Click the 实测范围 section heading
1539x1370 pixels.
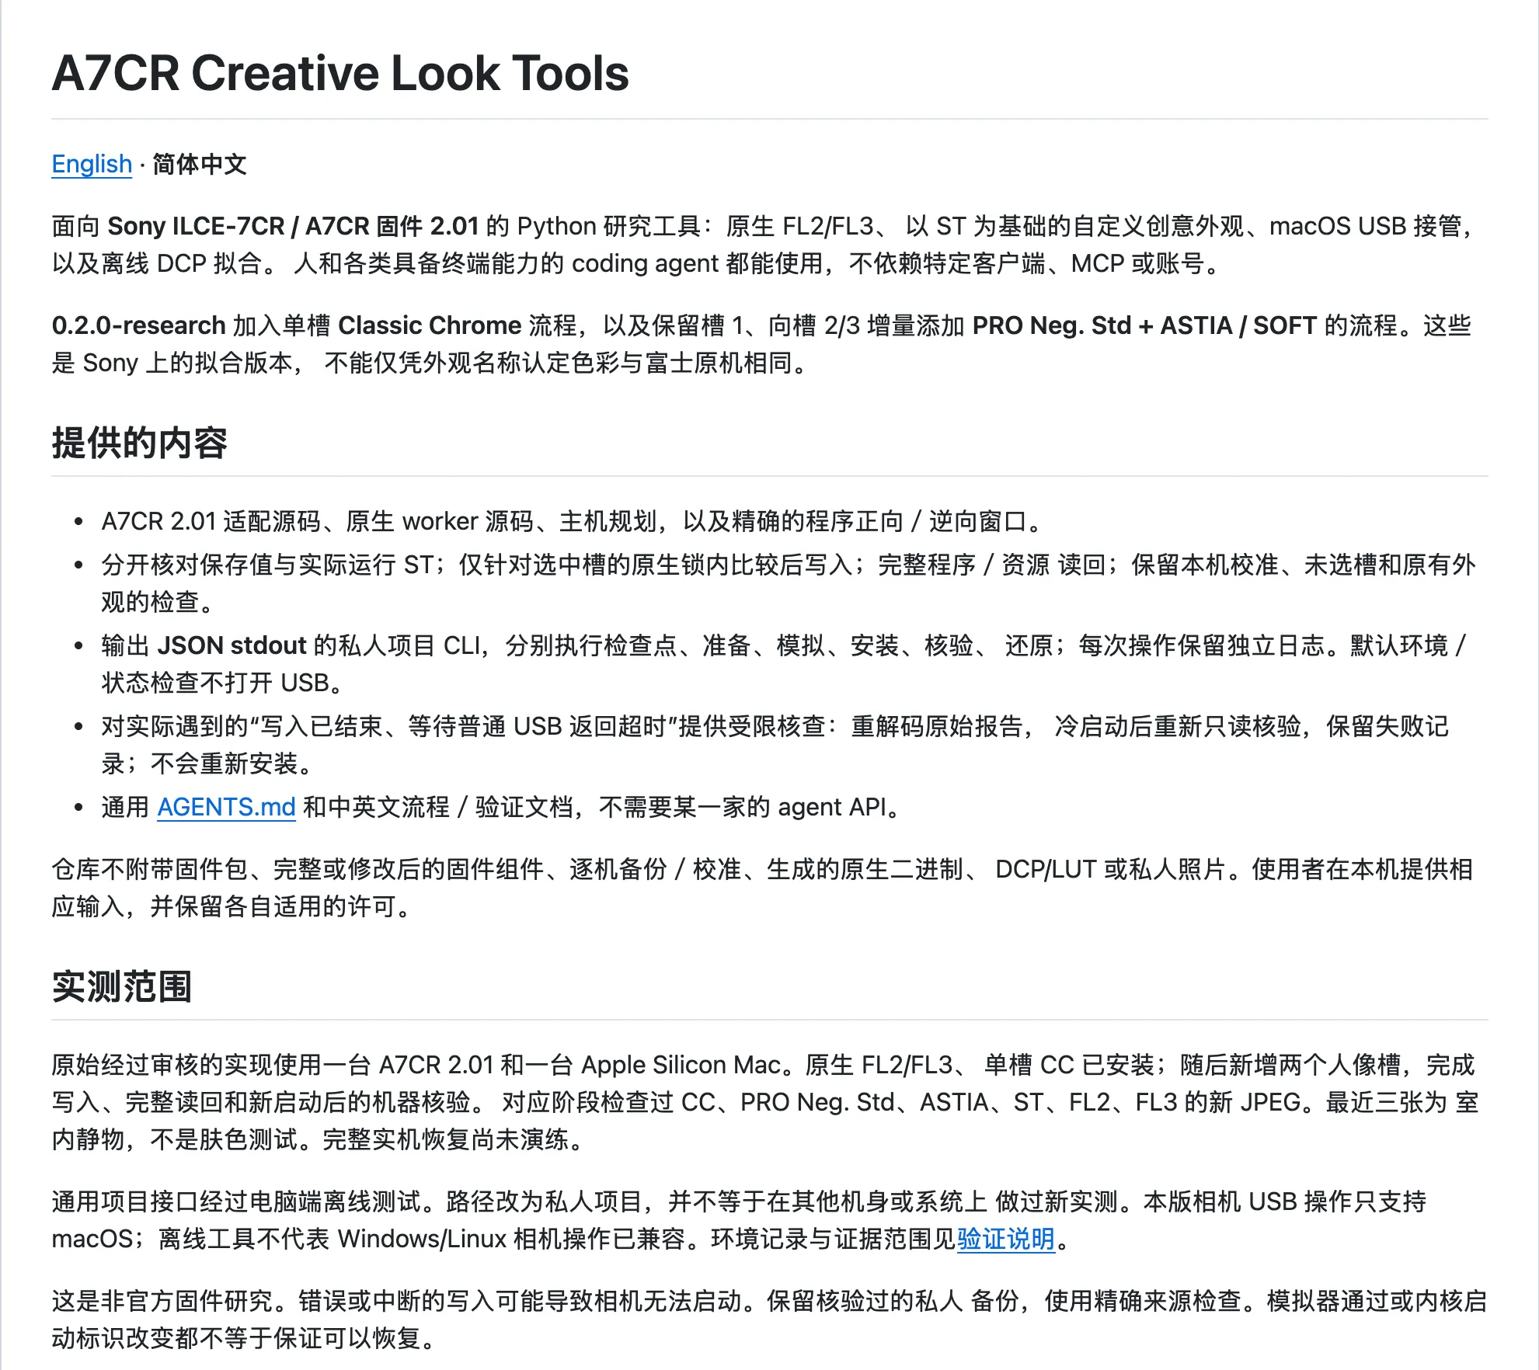[122, 987]
